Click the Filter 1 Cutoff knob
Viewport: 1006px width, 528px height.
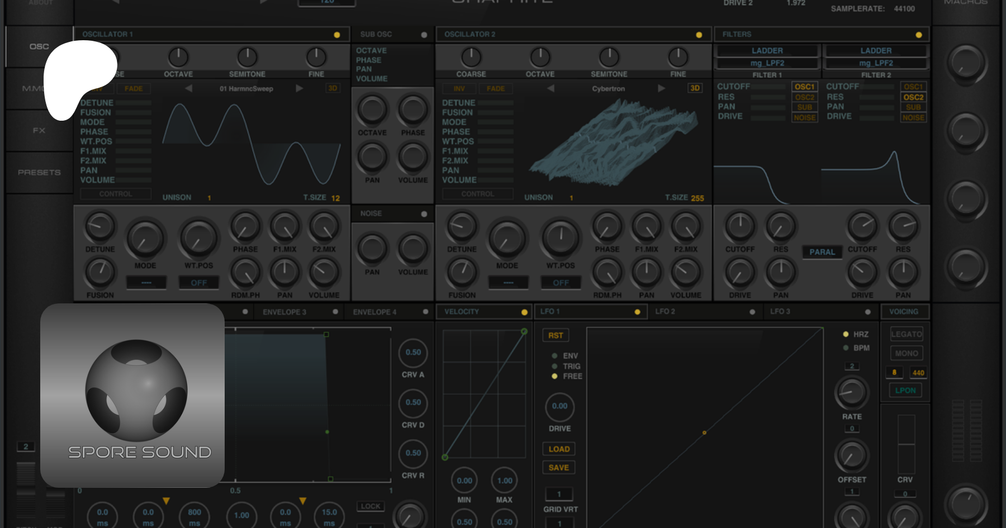[740, 227]
